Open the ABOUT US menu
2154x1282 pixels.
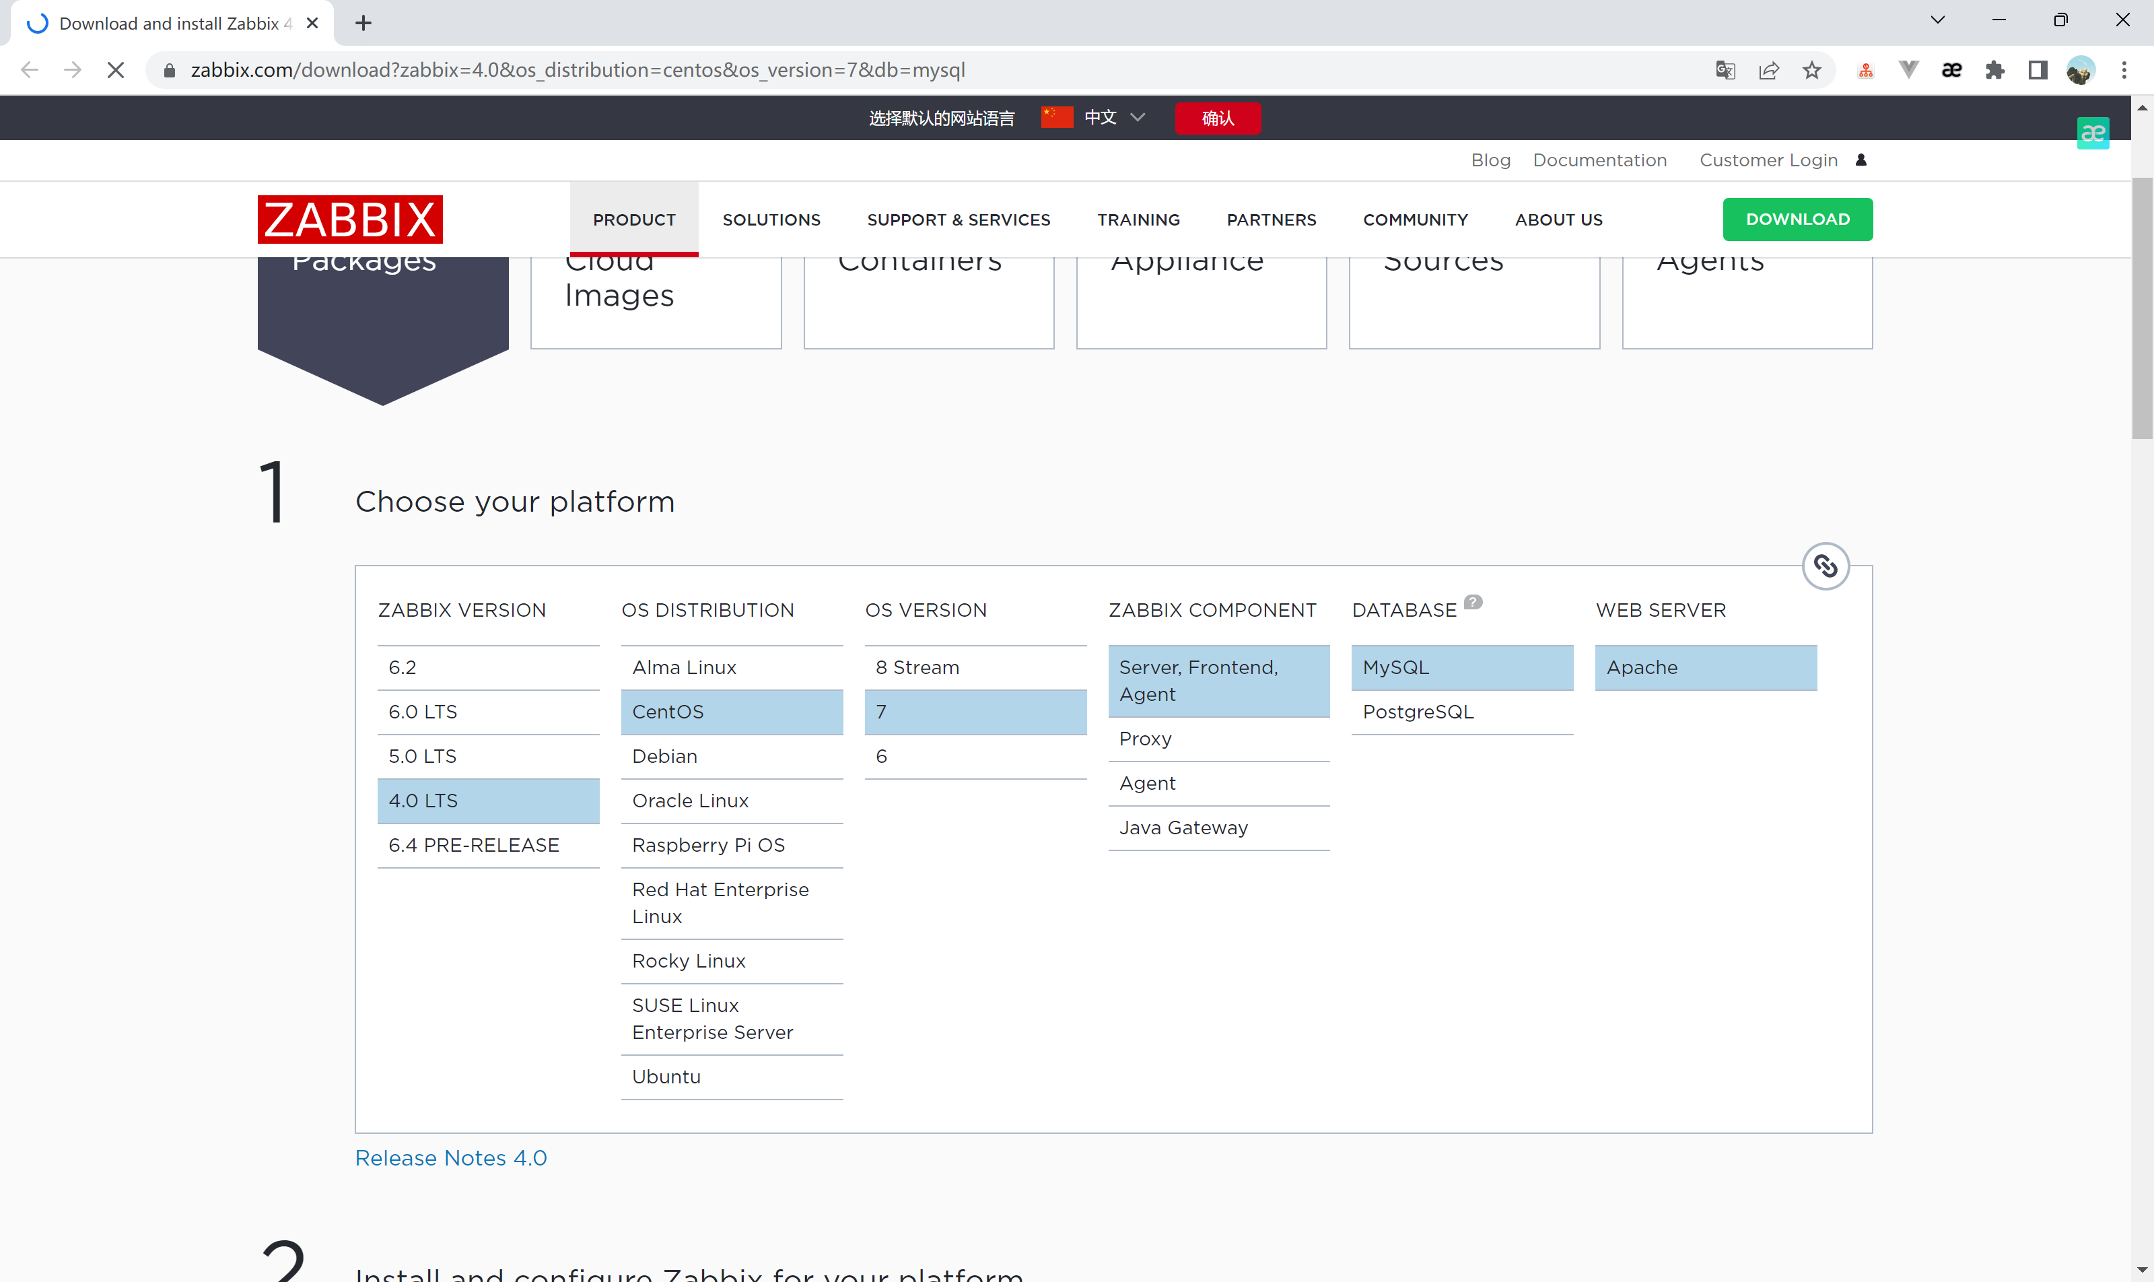(1558, 220)
